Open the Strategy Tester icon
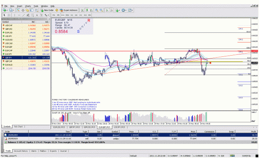Image resolution: width=259 pixels, height=158 pixels. coord(36,10)
